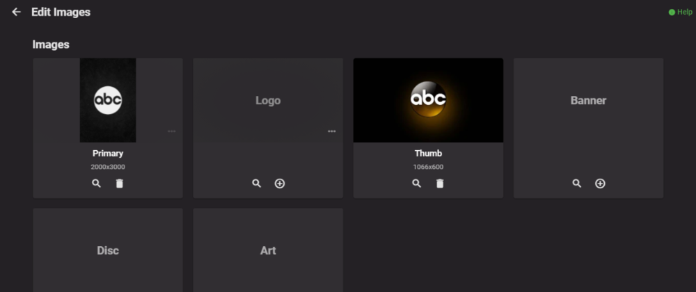Viewport: 696px width, 292px height.
Task: Search online for a Banner image
Action: [x=576, y=184]
